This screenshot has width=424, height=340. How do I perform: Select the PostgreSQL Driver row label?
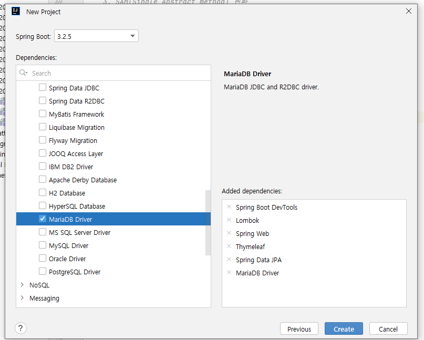tap(75, 272)
